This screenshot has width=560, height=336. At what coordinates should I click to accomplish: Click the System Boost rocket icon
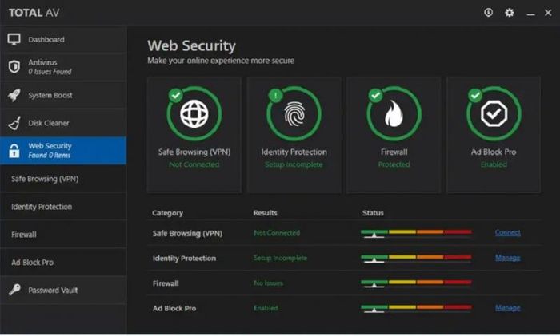pyautogui.click(x=14, y=95)
